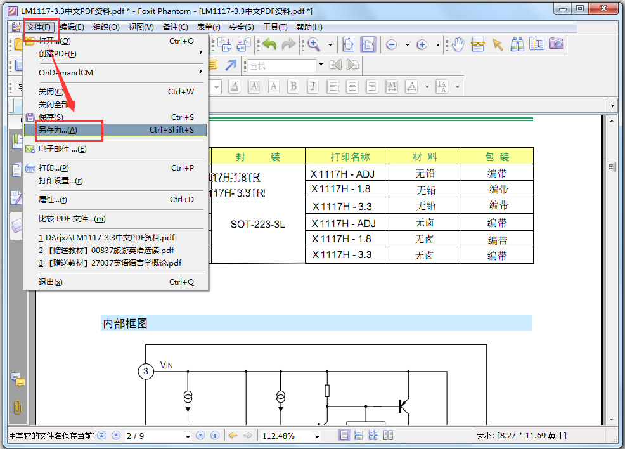Open the page number dropdown
Image resolution: width=625 pixels, height=449 pixels.
coord(188,437)
